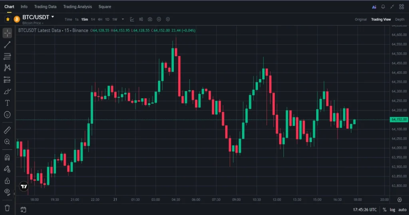Viewport: 409px width, 215px height.
Task: Click the 04:30 time axis label
Action: click(x=176, y=199)
